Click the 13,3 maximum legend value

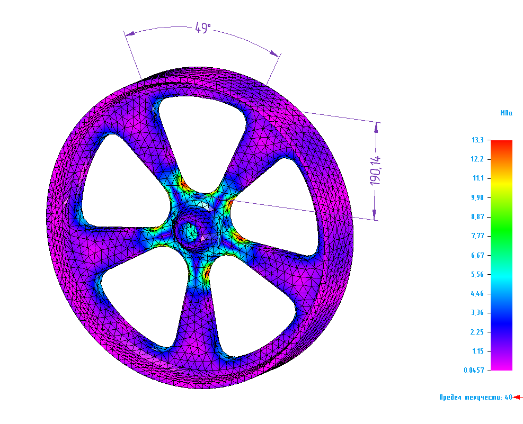click(477, 140)
